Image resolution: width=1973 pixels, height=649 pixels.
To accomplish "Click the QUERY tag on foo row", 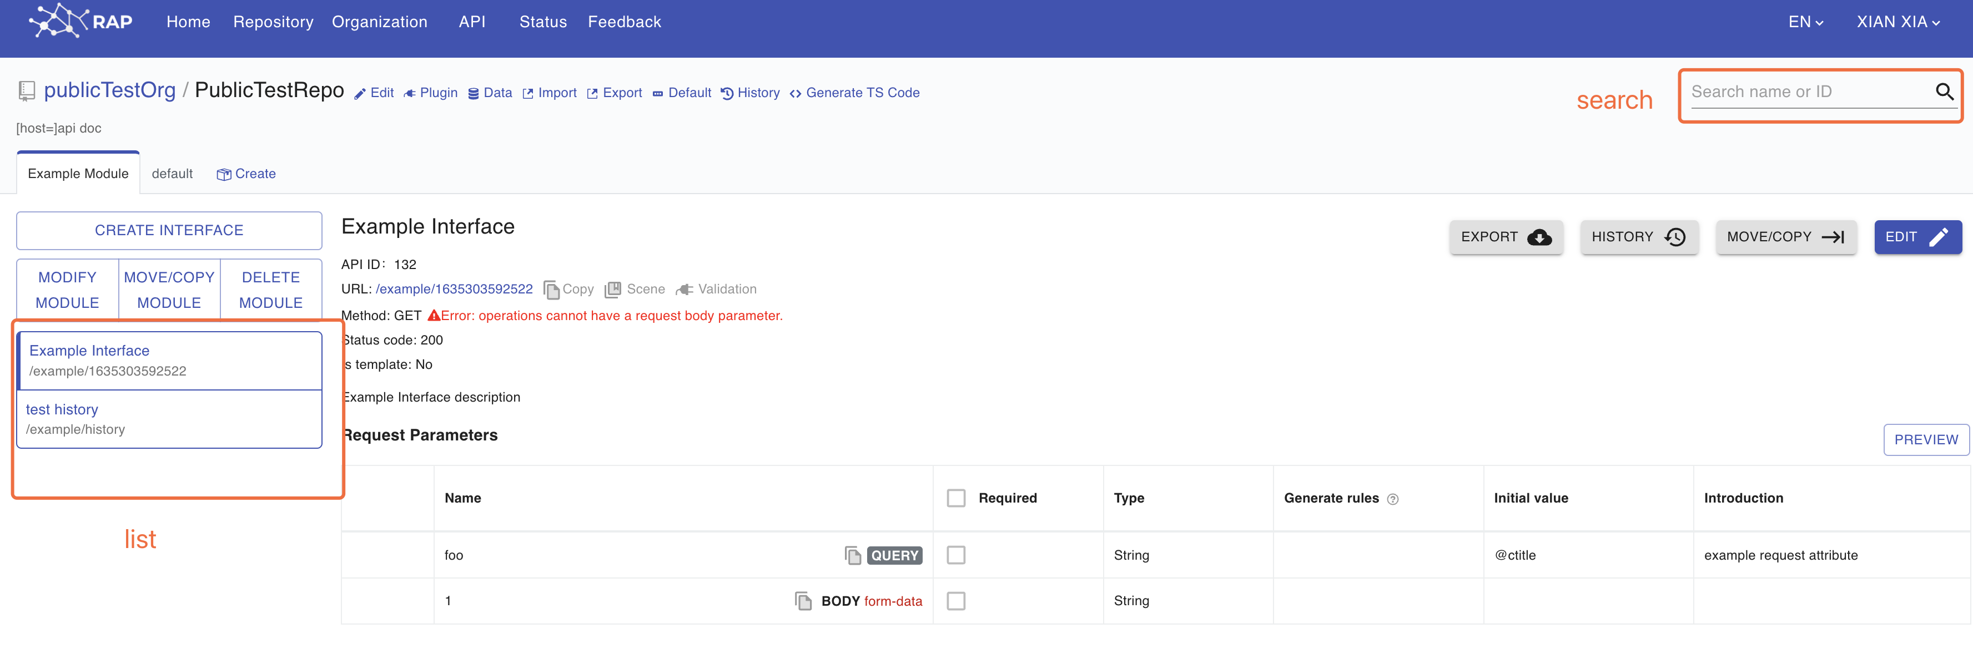I will [x=894, y=556].
